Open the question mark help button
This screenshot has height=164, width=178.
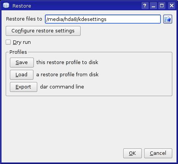coord(145,6)
